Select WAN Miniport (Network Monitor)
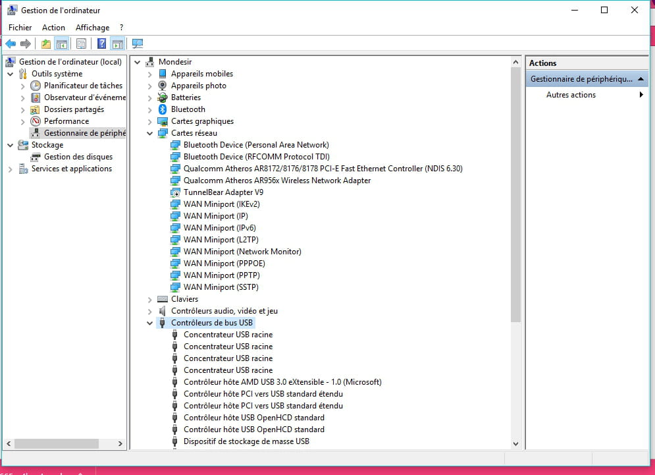655x475 pixels. coord(242,252)
